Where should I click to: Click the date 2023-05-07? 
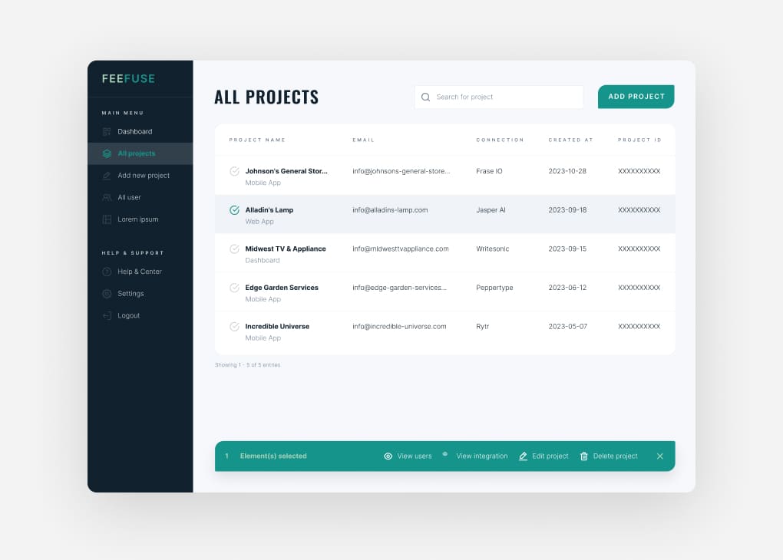point(568,327)
